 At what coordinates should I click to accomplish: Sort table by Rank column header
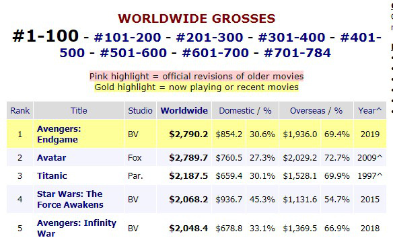[20, 111]
